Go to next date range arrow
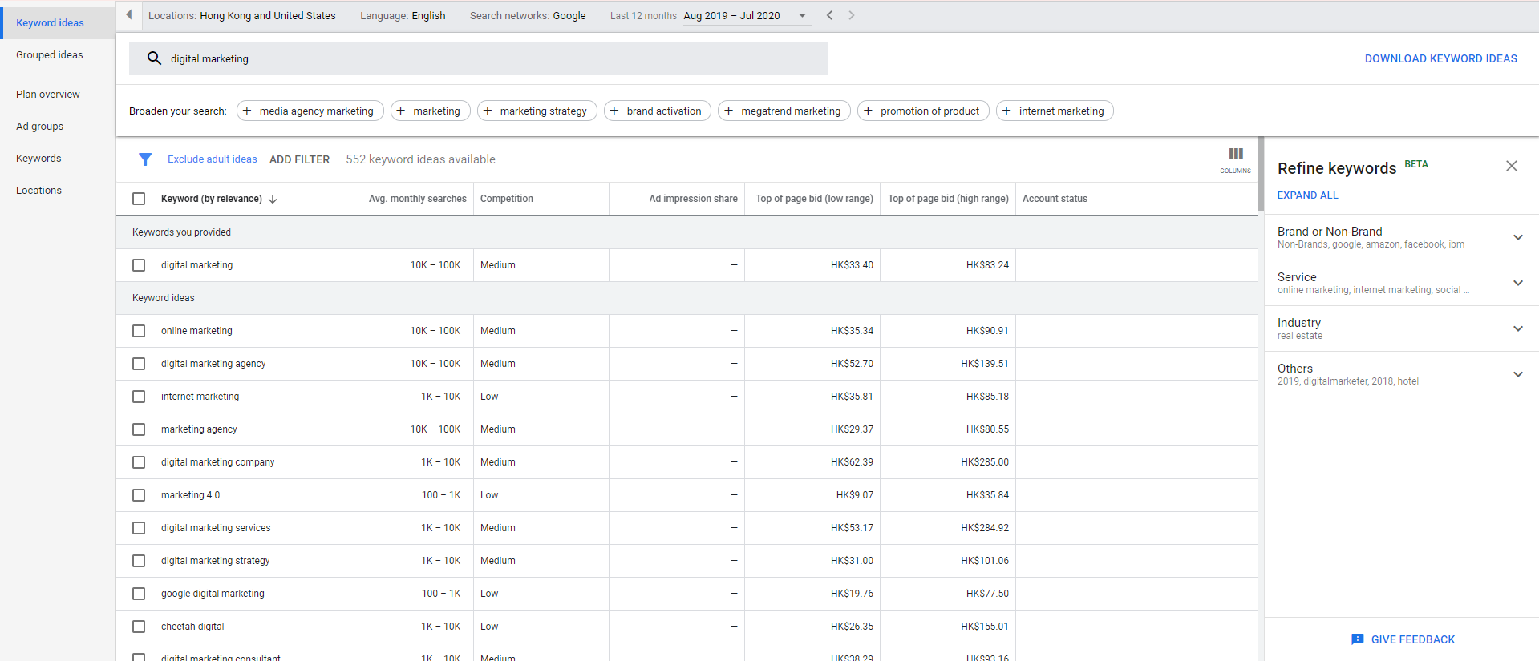The height and width of the screenshot is (661, 1539). tap(852, 15)
